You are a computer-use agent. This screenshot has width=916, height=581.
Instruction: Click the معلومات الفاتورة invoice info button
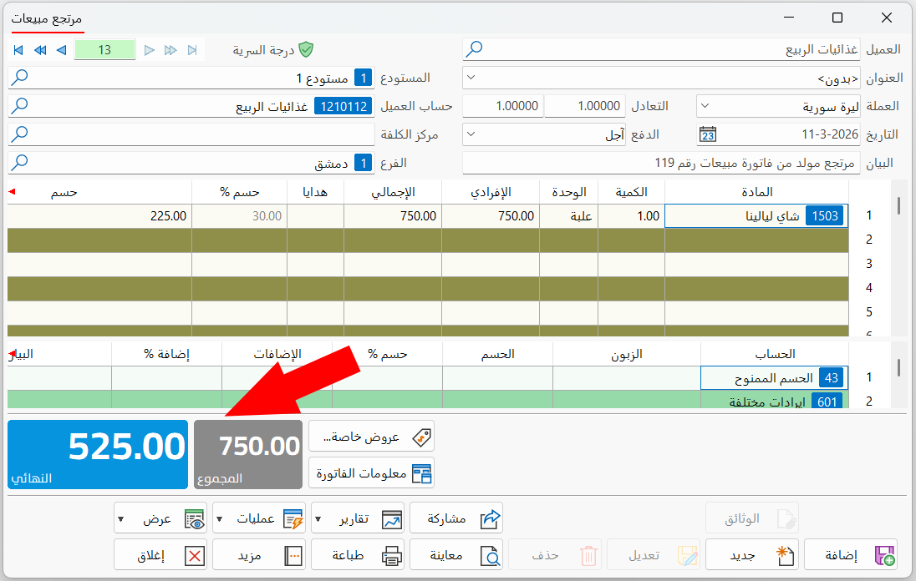372,473
